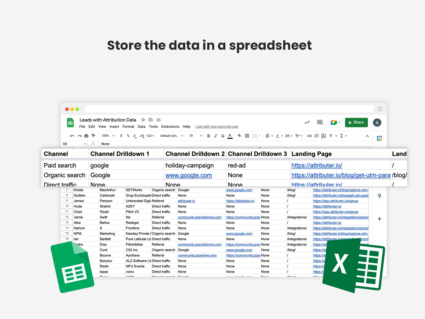This screenshot has width=425, height=319.
Task: Toggle bold formatting
Action: pyautogui.click(x=209, y=136)
